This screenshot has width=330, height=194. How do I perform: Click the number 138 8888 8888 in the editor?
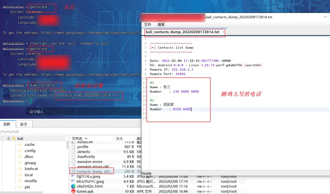(186, 91)
